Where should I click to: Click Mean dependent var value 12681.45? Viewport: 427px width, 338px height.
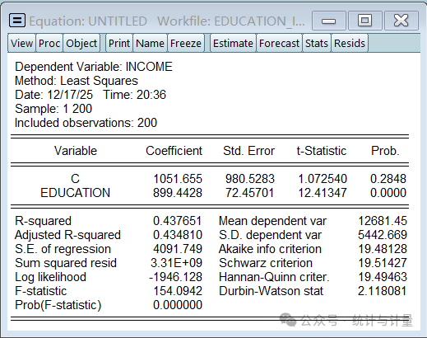pyautogui.click(x=383, y=221)
